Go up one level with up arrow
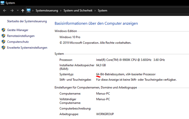 tap(23, 11)
